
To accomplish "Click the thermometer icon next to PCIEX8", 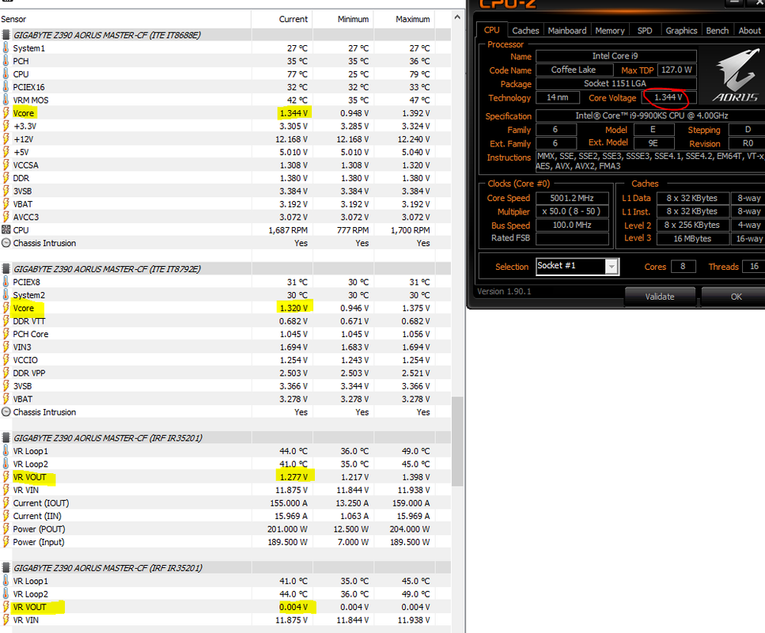I will click(6, 282).
